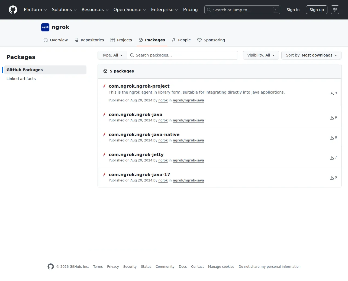Click the Search or jump to box
The height and width of the screenshot is (281, 348).
click(x=242, y=10)
